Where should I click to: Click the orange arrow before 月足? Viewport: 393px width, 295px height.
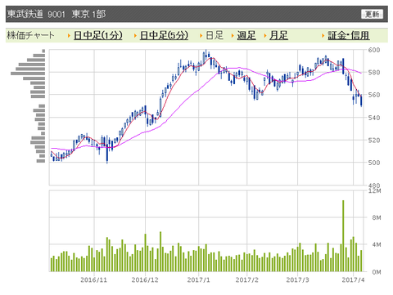click(265, 35)
